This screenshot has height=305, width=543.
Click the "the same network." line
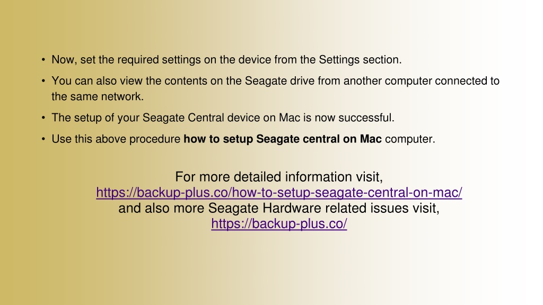tap(98, 96)
